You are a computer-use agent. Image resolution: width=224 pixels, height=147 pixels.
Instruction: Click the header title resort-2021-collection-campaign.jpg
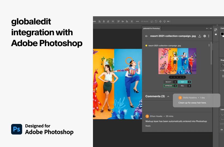[x=173, y=36]
